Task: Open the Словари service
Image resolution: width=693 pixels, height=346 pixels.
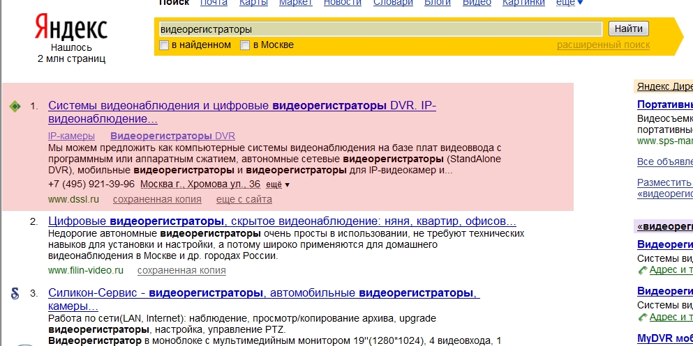Action: (x=393, y=3)
